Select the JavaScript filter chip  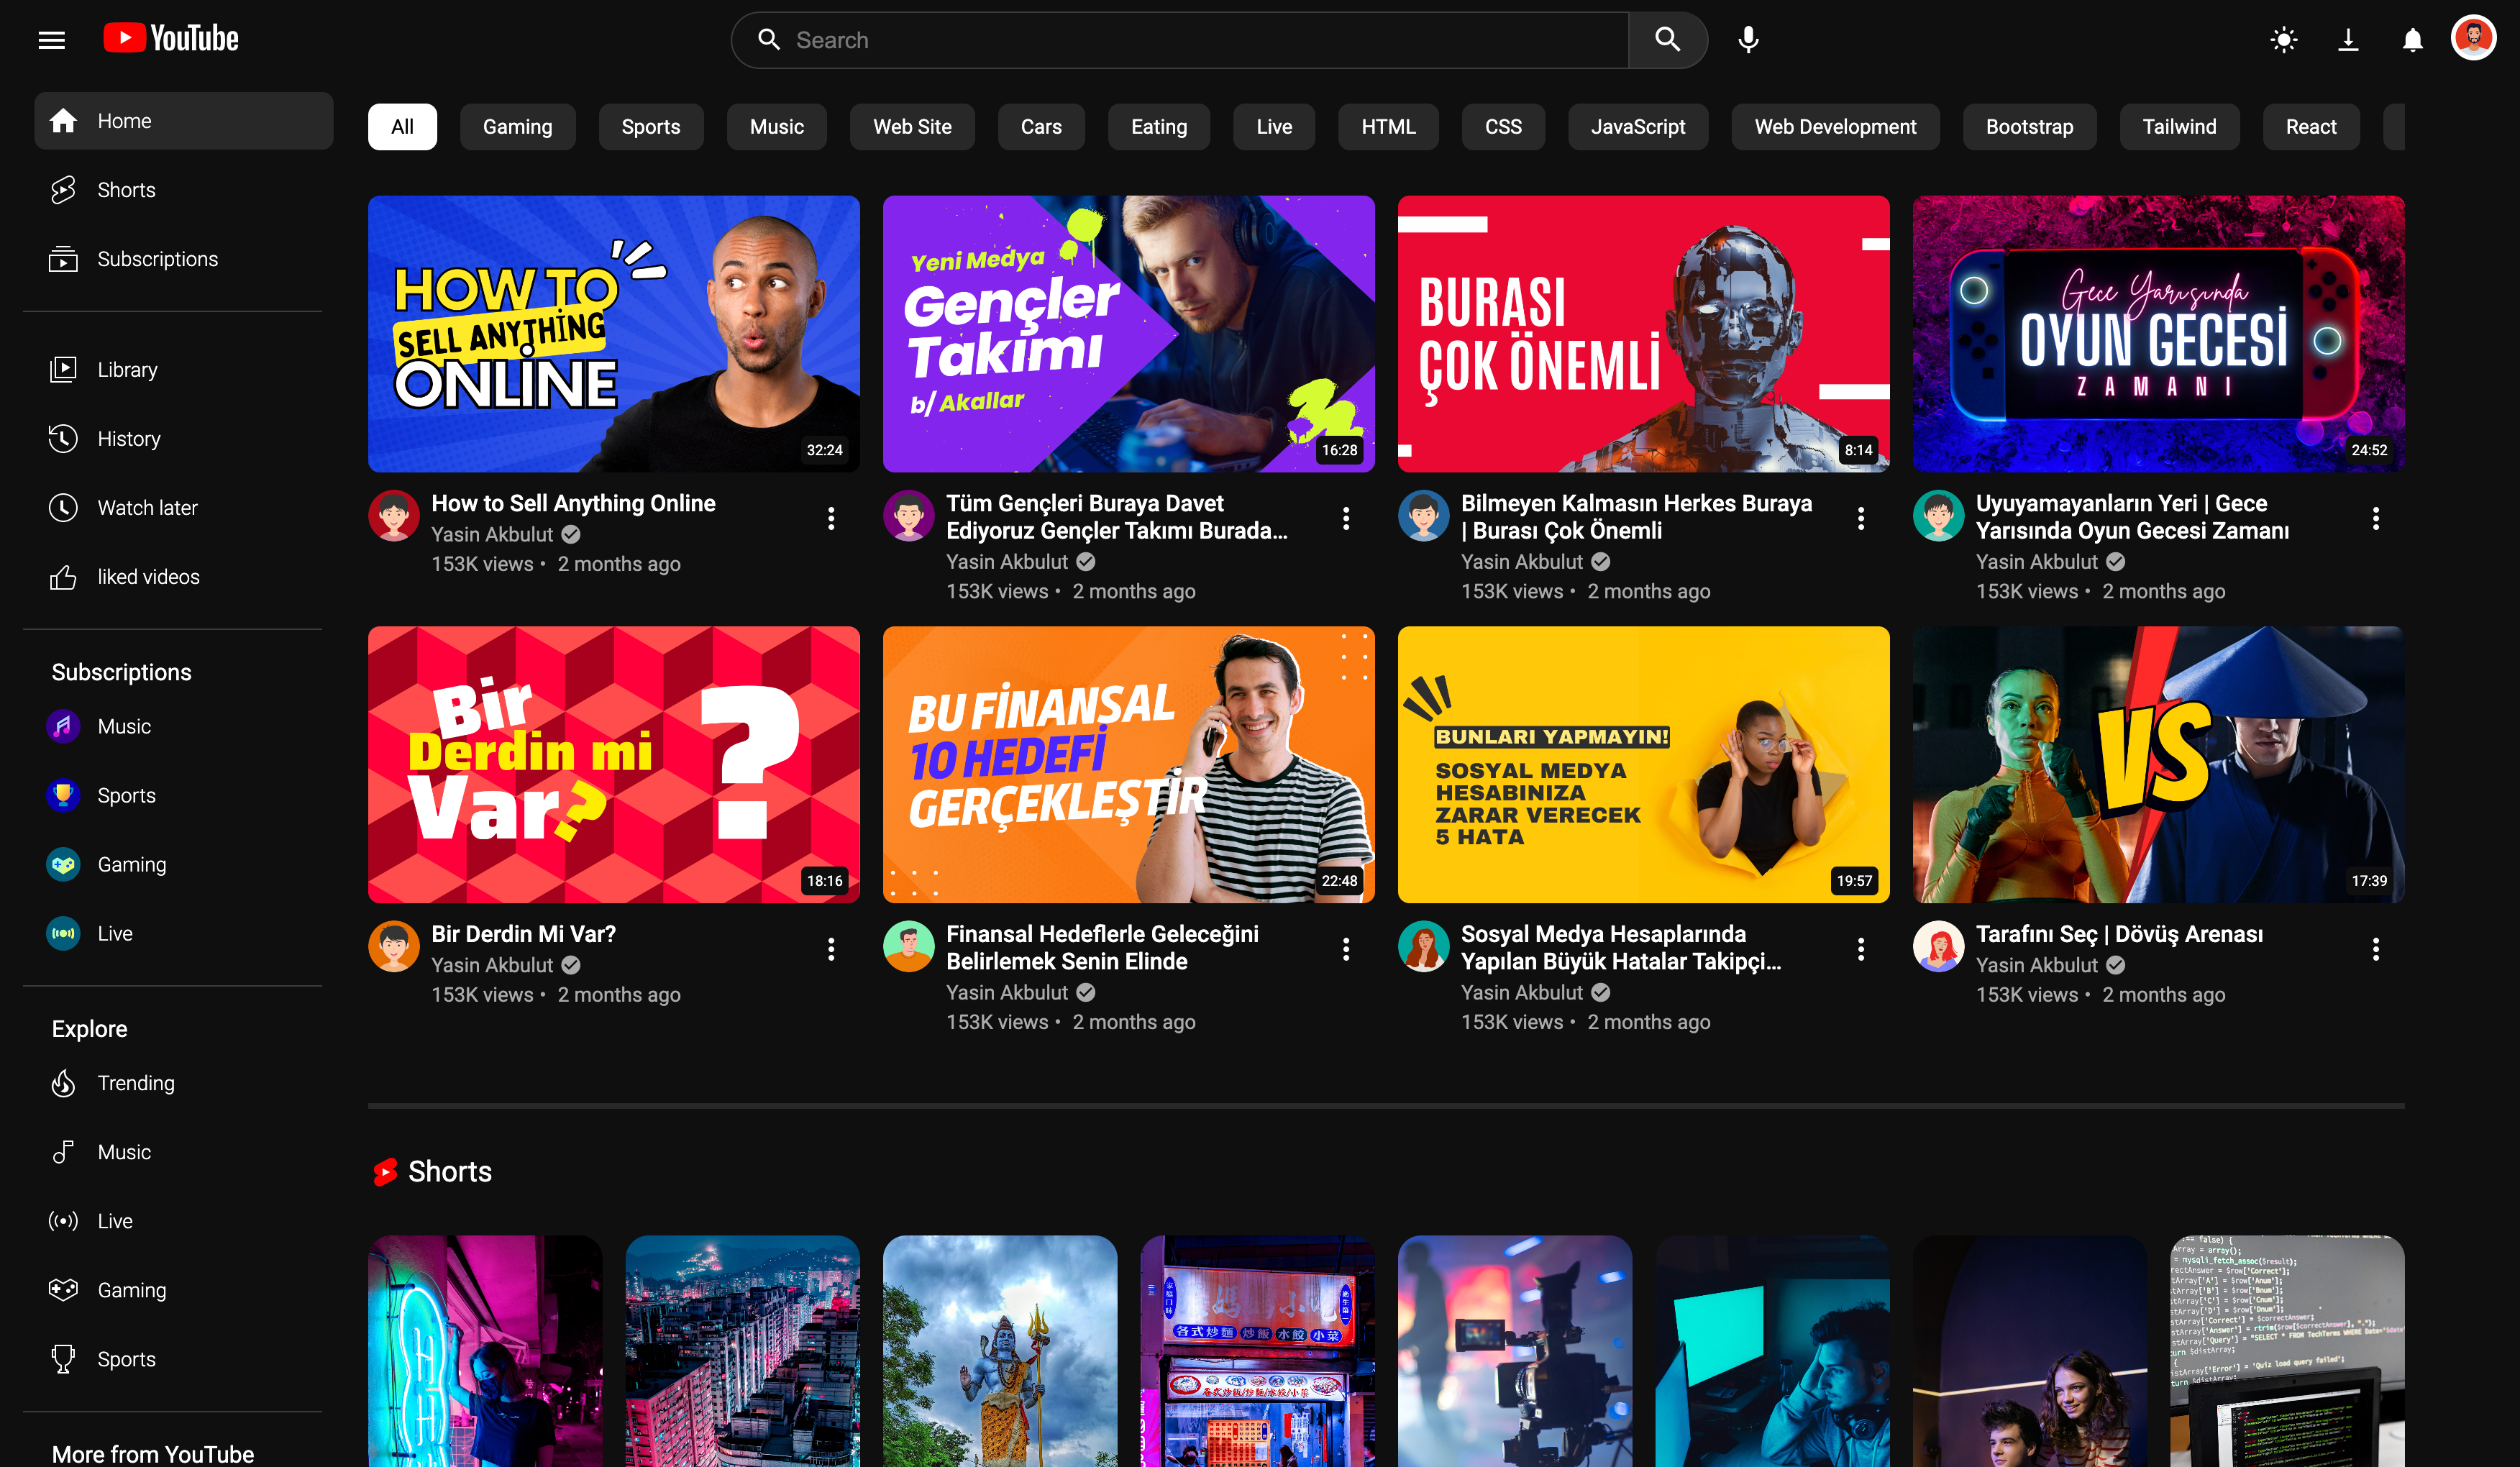pos(1638,127)
